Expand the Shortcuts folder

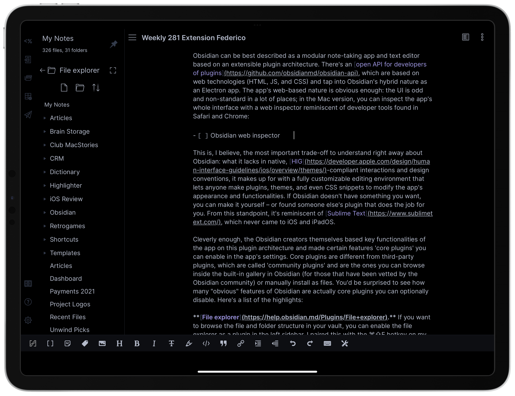(45, 239)
